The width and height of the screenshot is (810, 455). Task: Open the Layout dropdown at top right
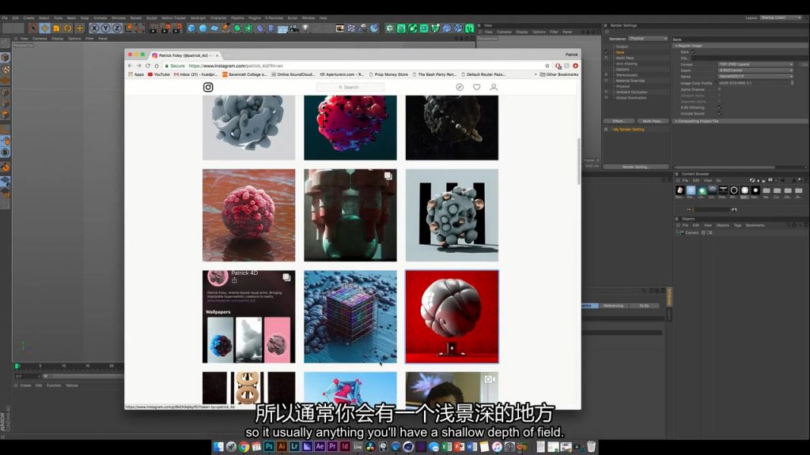coord(781,17)
